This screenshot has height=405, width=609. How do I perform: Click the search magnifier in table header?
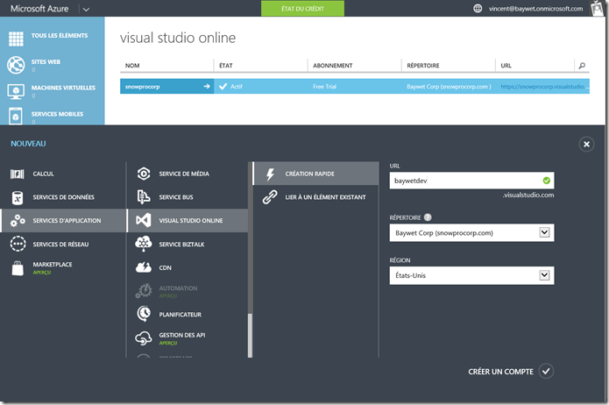[582, 65]
